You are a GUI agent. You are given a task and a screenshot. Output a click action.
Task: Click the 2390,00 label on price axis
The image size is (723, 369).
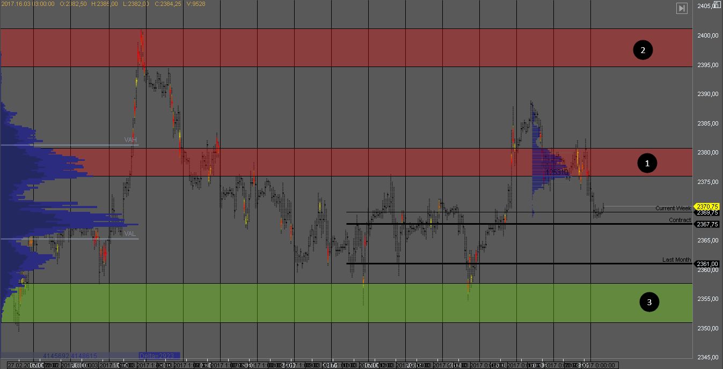[x=707, y=94]
